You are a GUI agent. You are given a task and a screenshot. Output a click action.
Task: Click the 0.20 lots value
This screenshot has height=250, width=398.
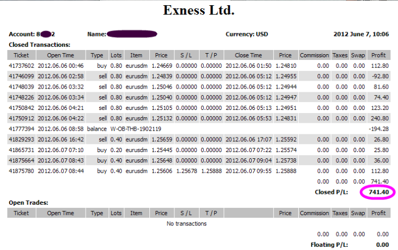coord(116,150)
